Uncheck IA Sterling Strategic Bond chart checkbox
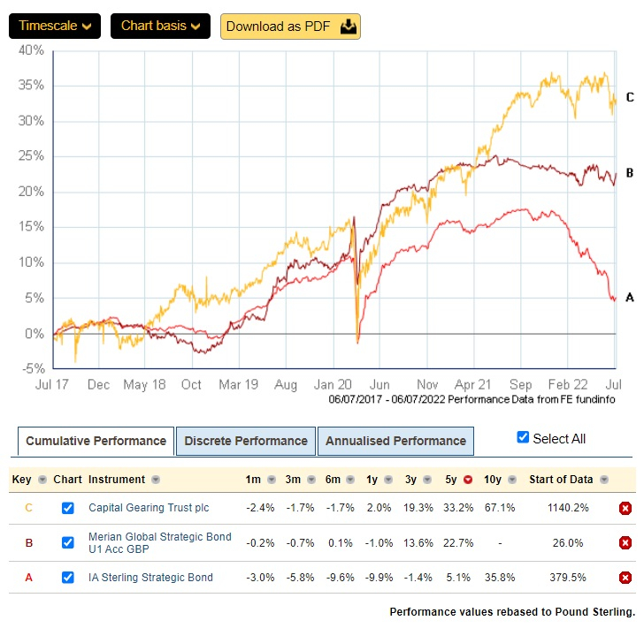Image resolution: width=644 pixels, height=628 pixels. point(68,578)
